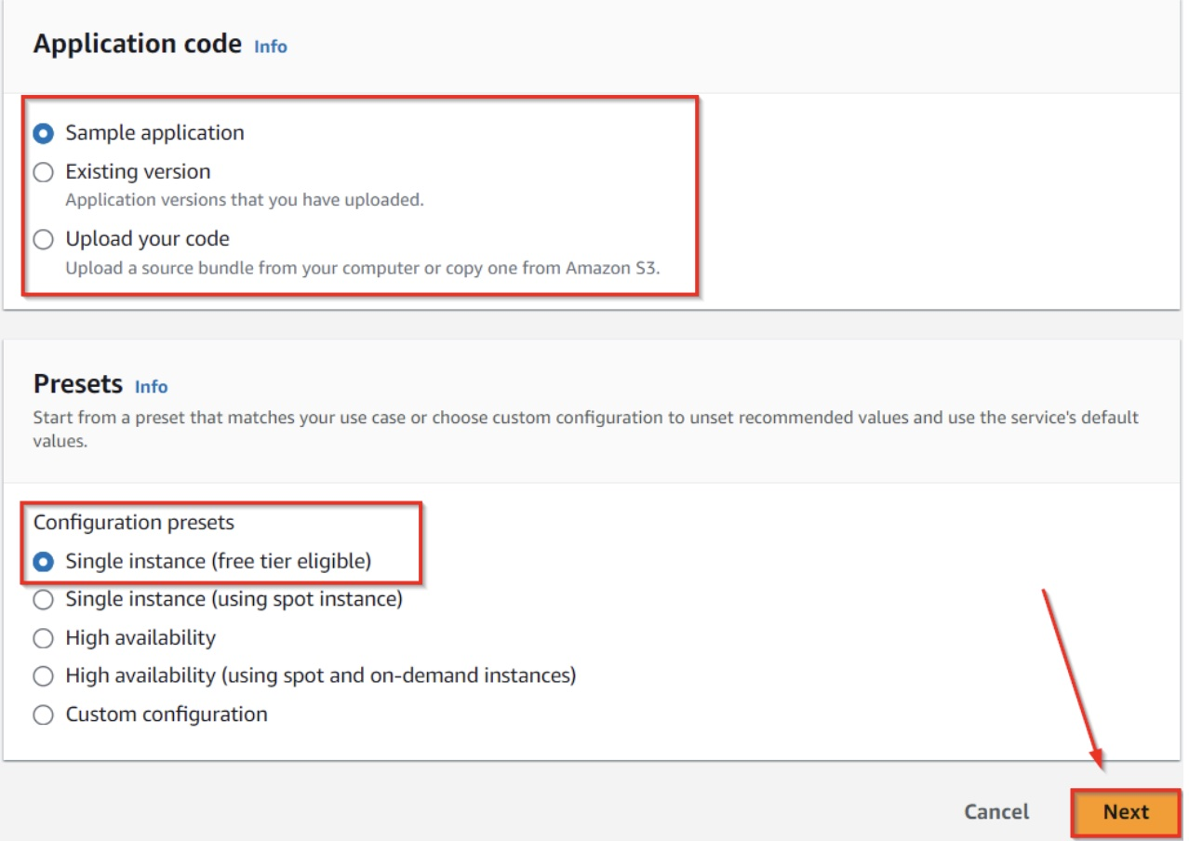Choose the plain High availability preset
This screenshot has width=1189, height=841.
point(44,639)
